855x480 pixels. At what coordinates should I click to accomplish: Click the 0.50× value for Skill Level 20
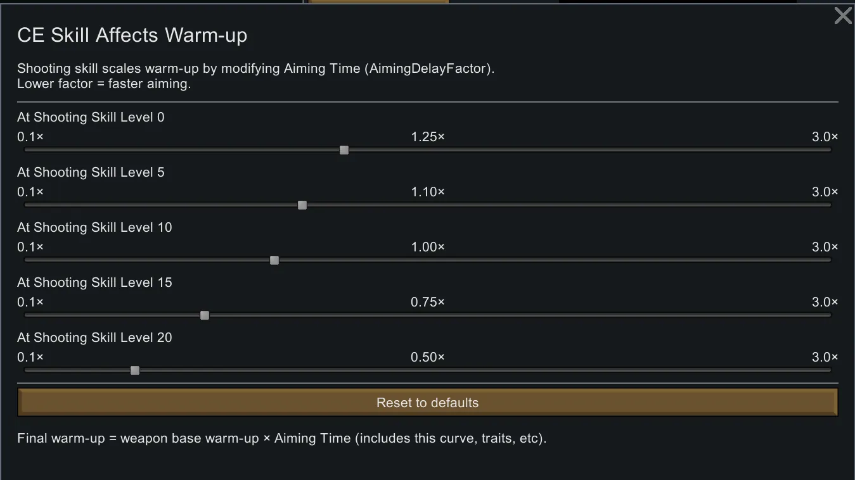[x=428, y=357]
